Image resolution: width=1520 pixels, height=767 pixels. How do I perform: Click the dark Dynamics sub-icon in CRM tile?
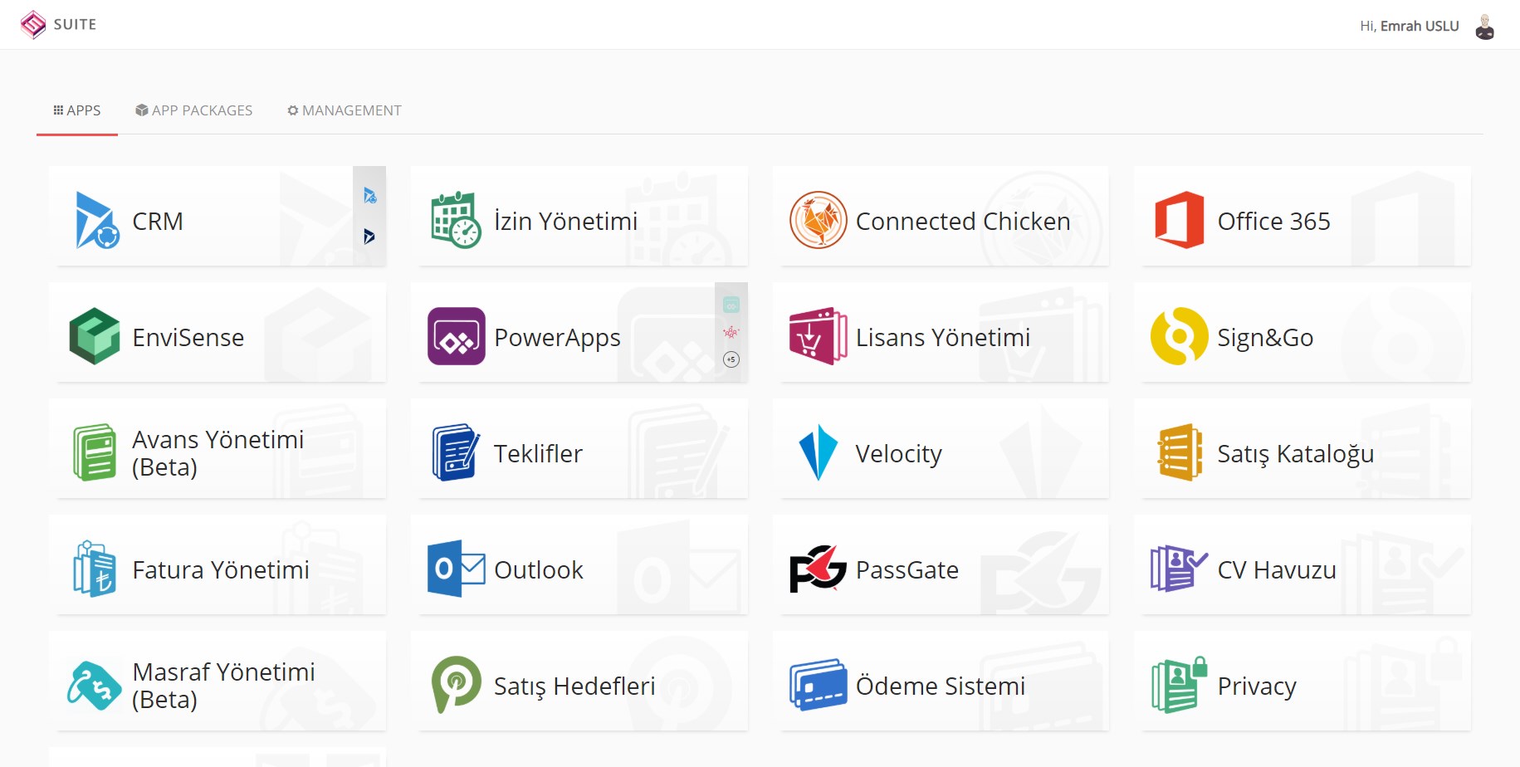pos(369,237)
